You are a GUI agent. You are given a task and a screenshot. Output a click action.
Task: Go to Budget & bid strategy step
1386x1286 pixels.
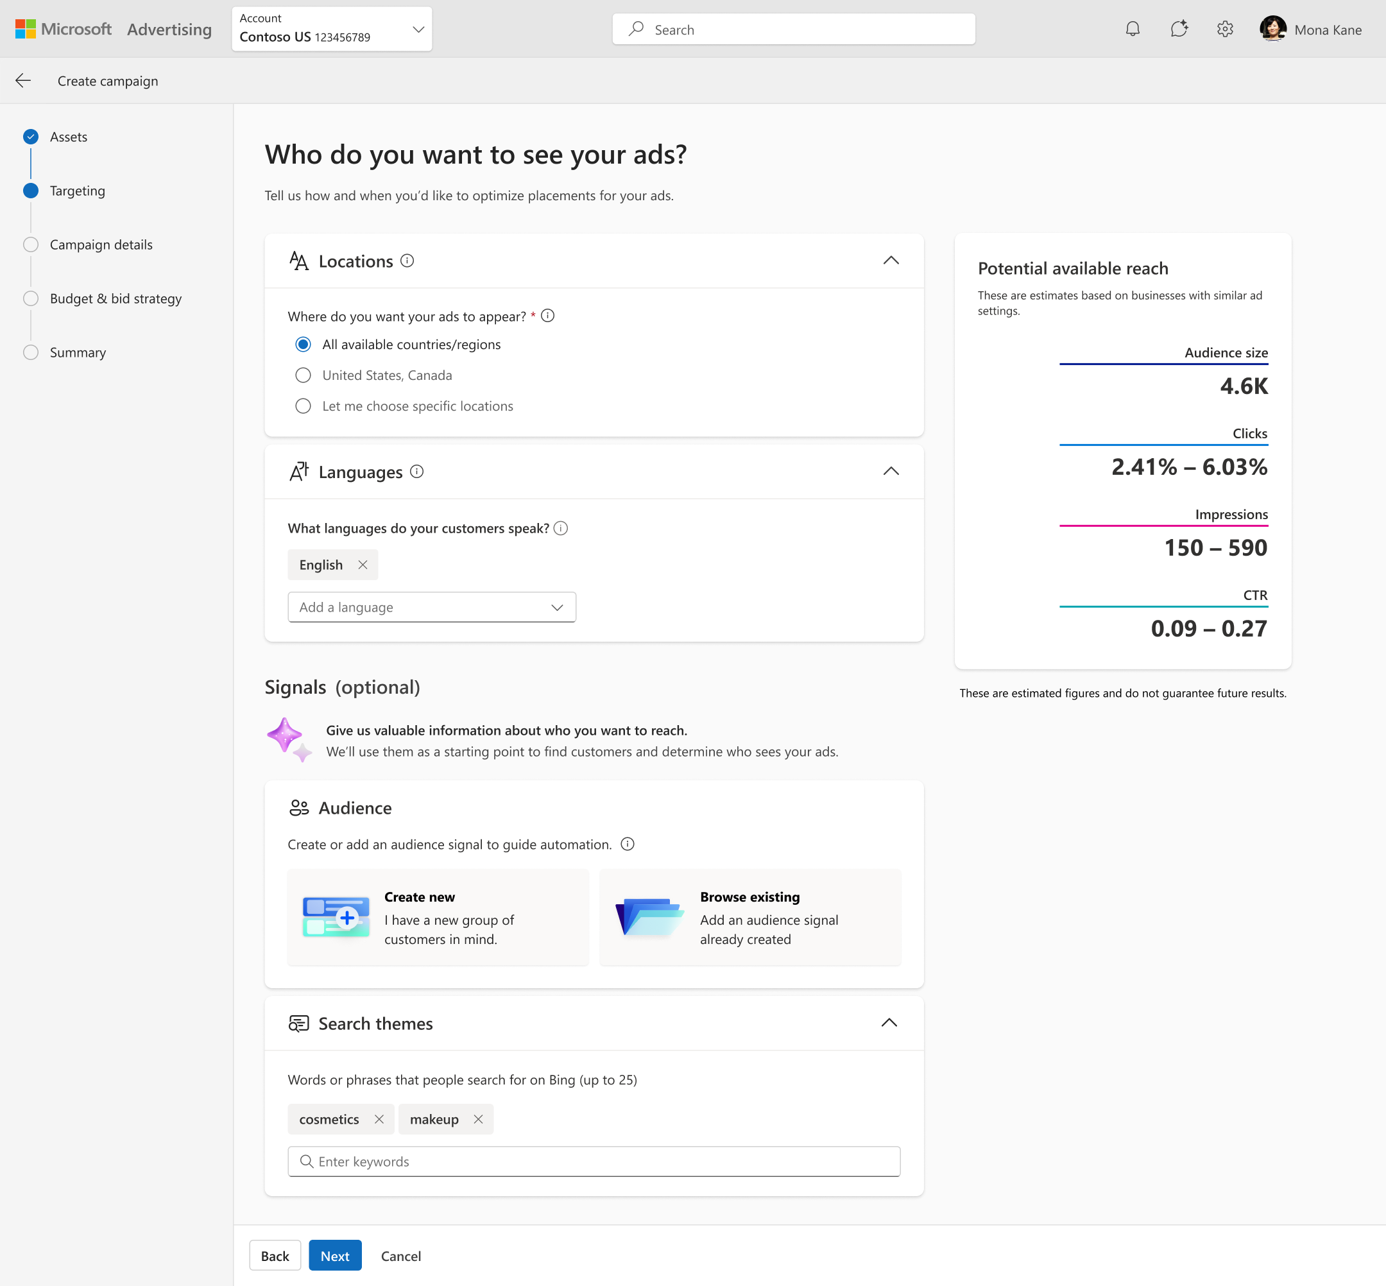coord(116,298)
